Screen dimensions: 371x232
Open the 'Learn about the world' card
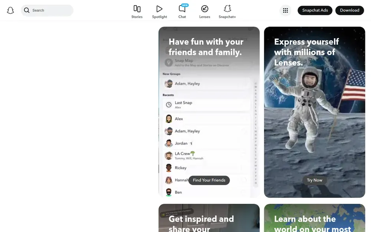(x=315, y=218)
